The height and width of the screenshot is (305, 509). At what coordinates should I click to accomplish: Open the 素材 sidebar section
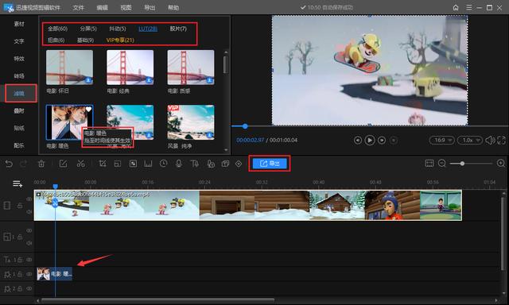[x=19, y=24]
